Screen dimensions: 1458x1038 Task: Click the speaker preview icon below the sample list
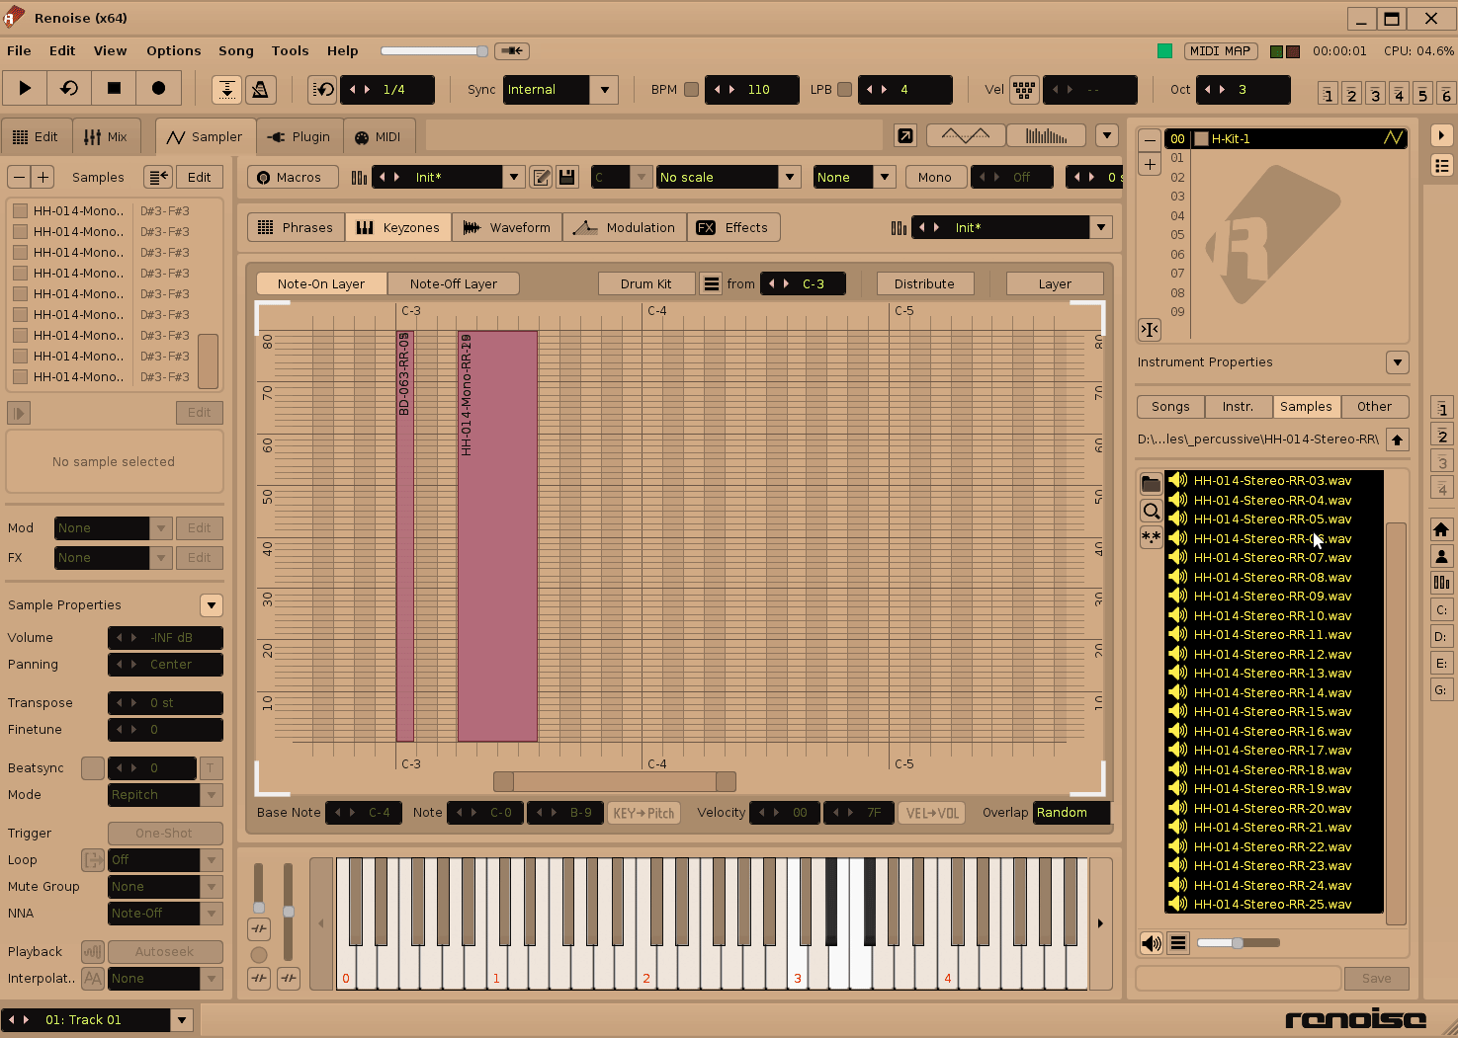point(1150,943)
